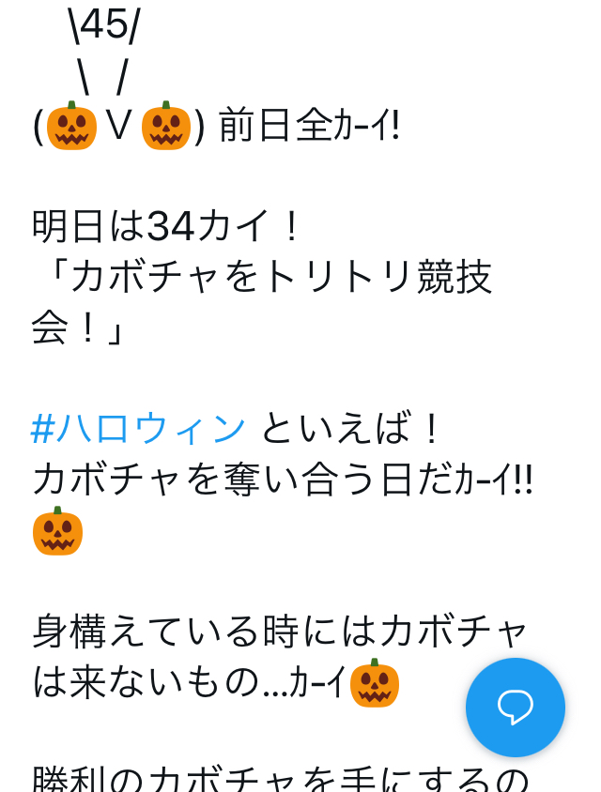This screenshot has height=792, width=601.
Task: Click the pumpkin emoji after は来ないもの...カーイ
Action: click(375, 682)
